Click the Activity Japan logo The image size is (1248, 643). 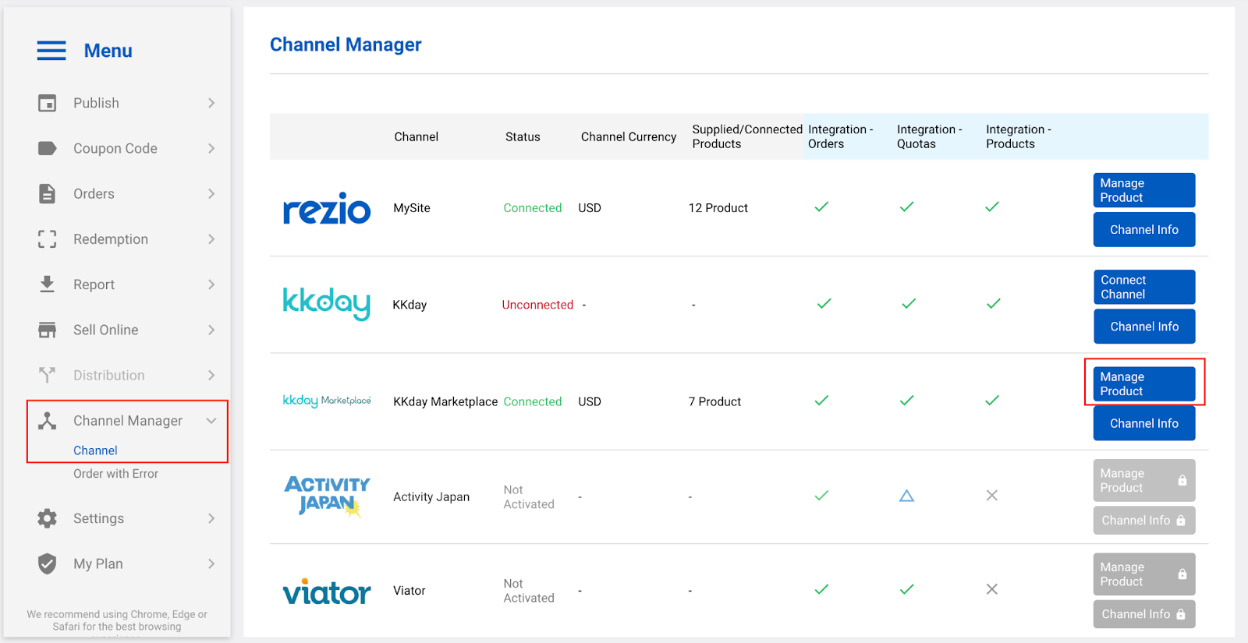click(x=327, y=496)
